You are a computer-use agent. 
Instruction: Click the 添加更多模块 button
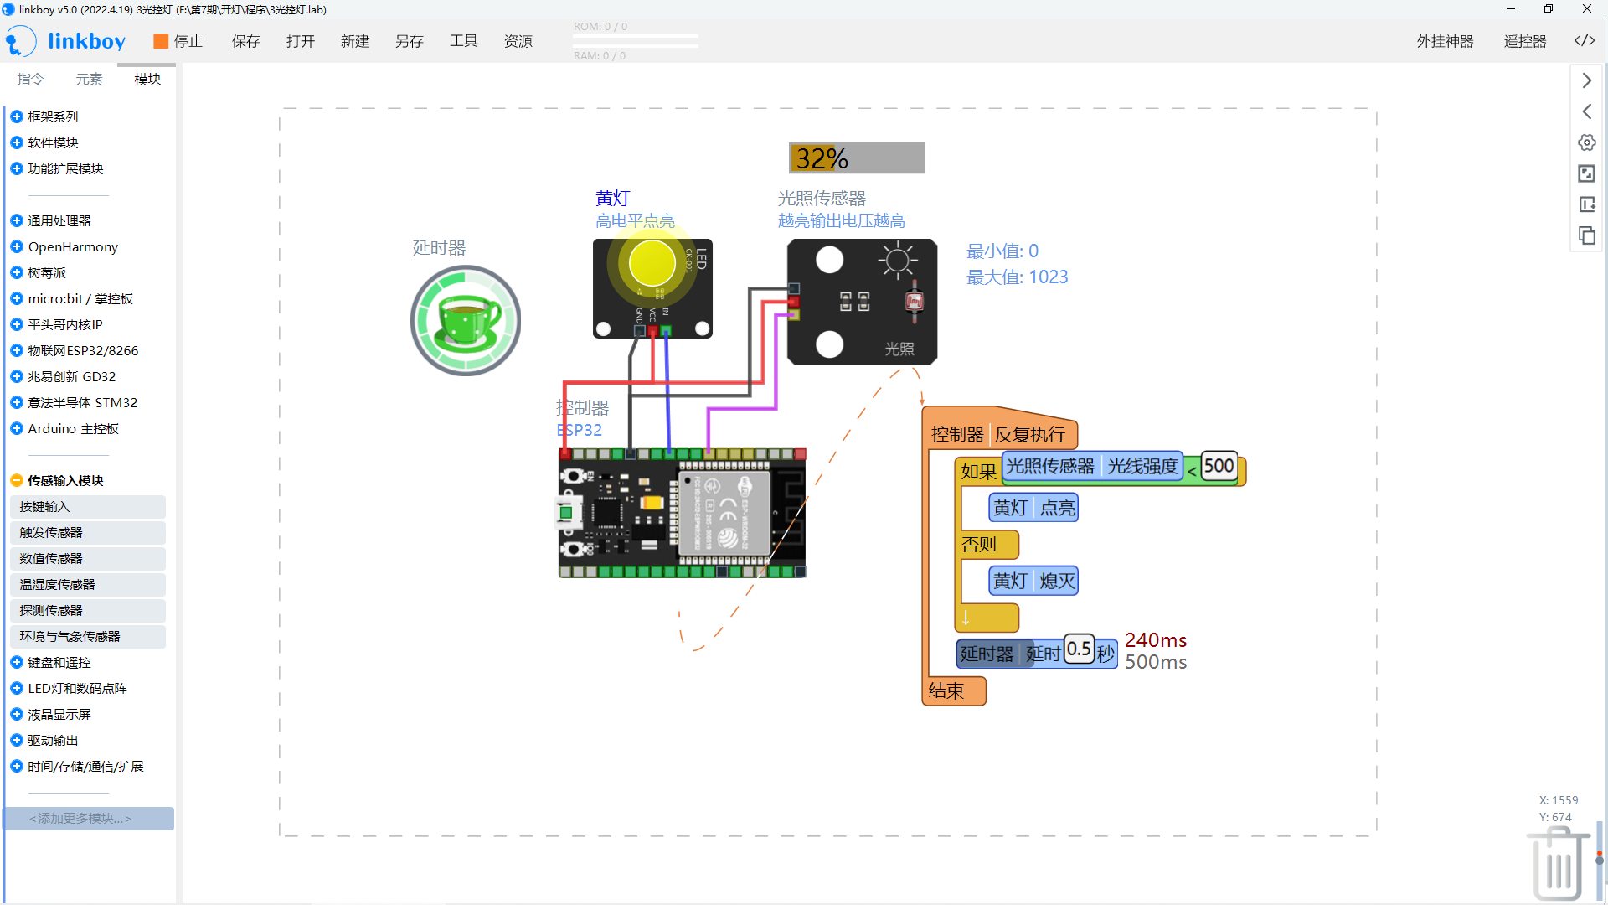tap(89, 818)
